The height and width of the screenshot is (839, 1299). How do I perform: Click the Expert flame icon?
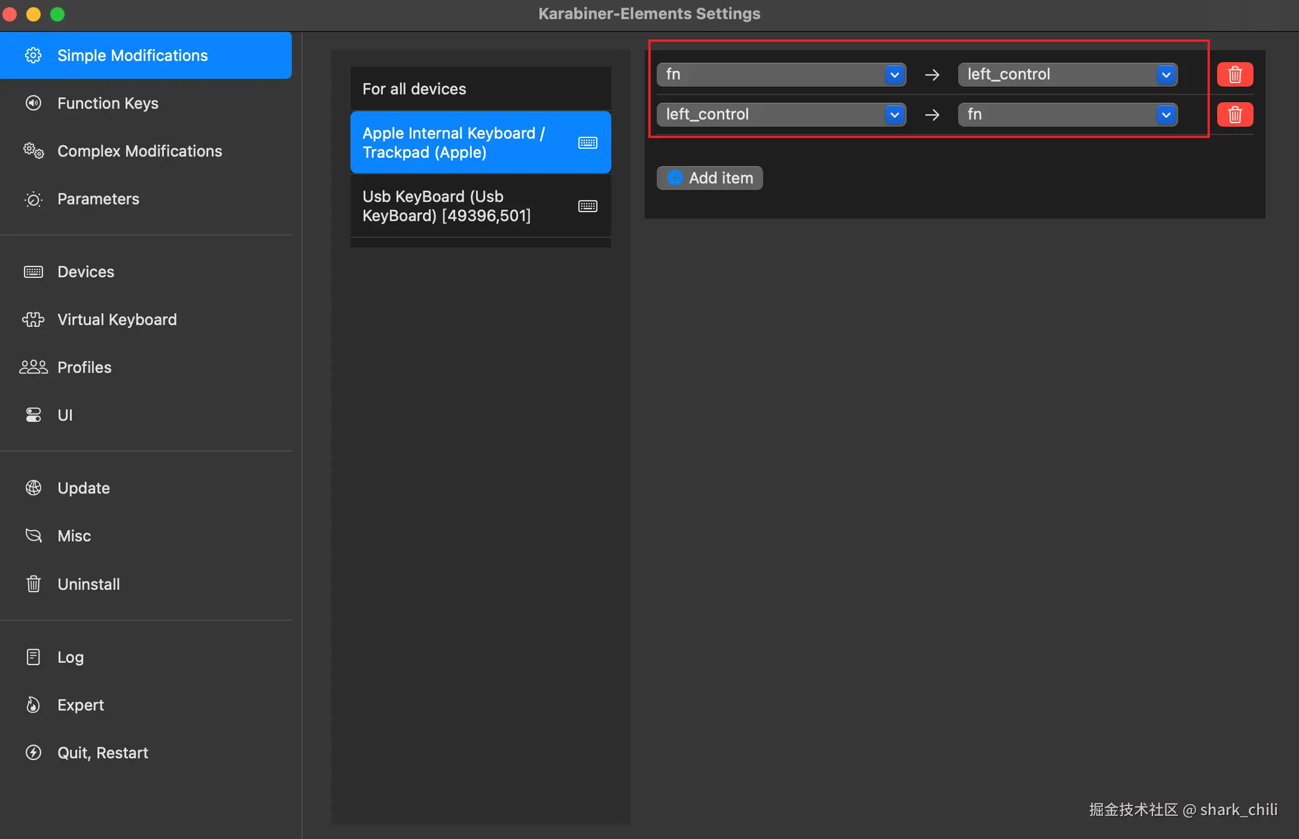coord(33,705)
